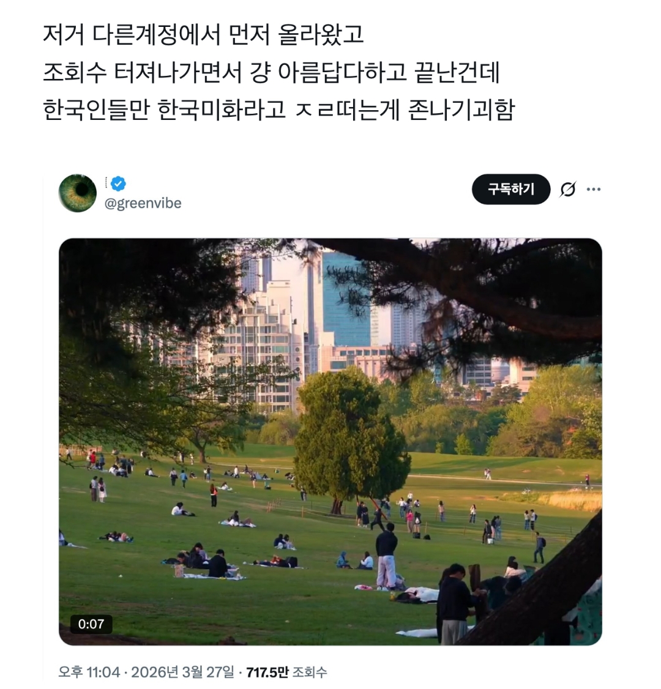Click the 구독하기 subscribe button

(511, 190)
